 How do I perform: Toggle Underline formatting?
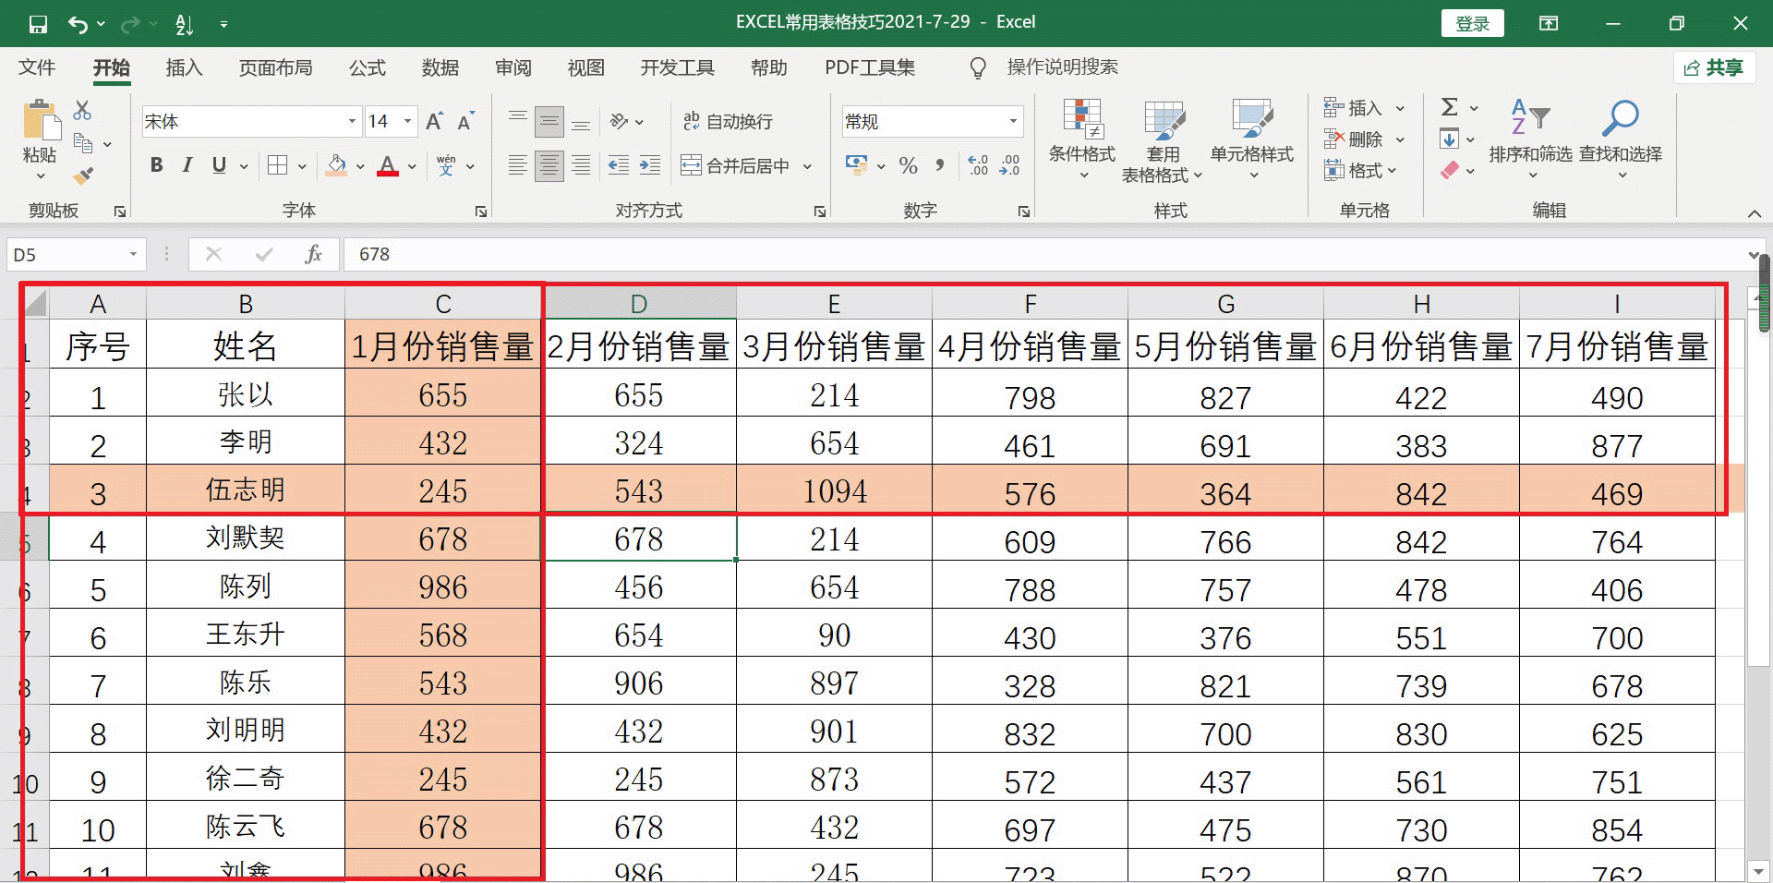click(219, 165)
